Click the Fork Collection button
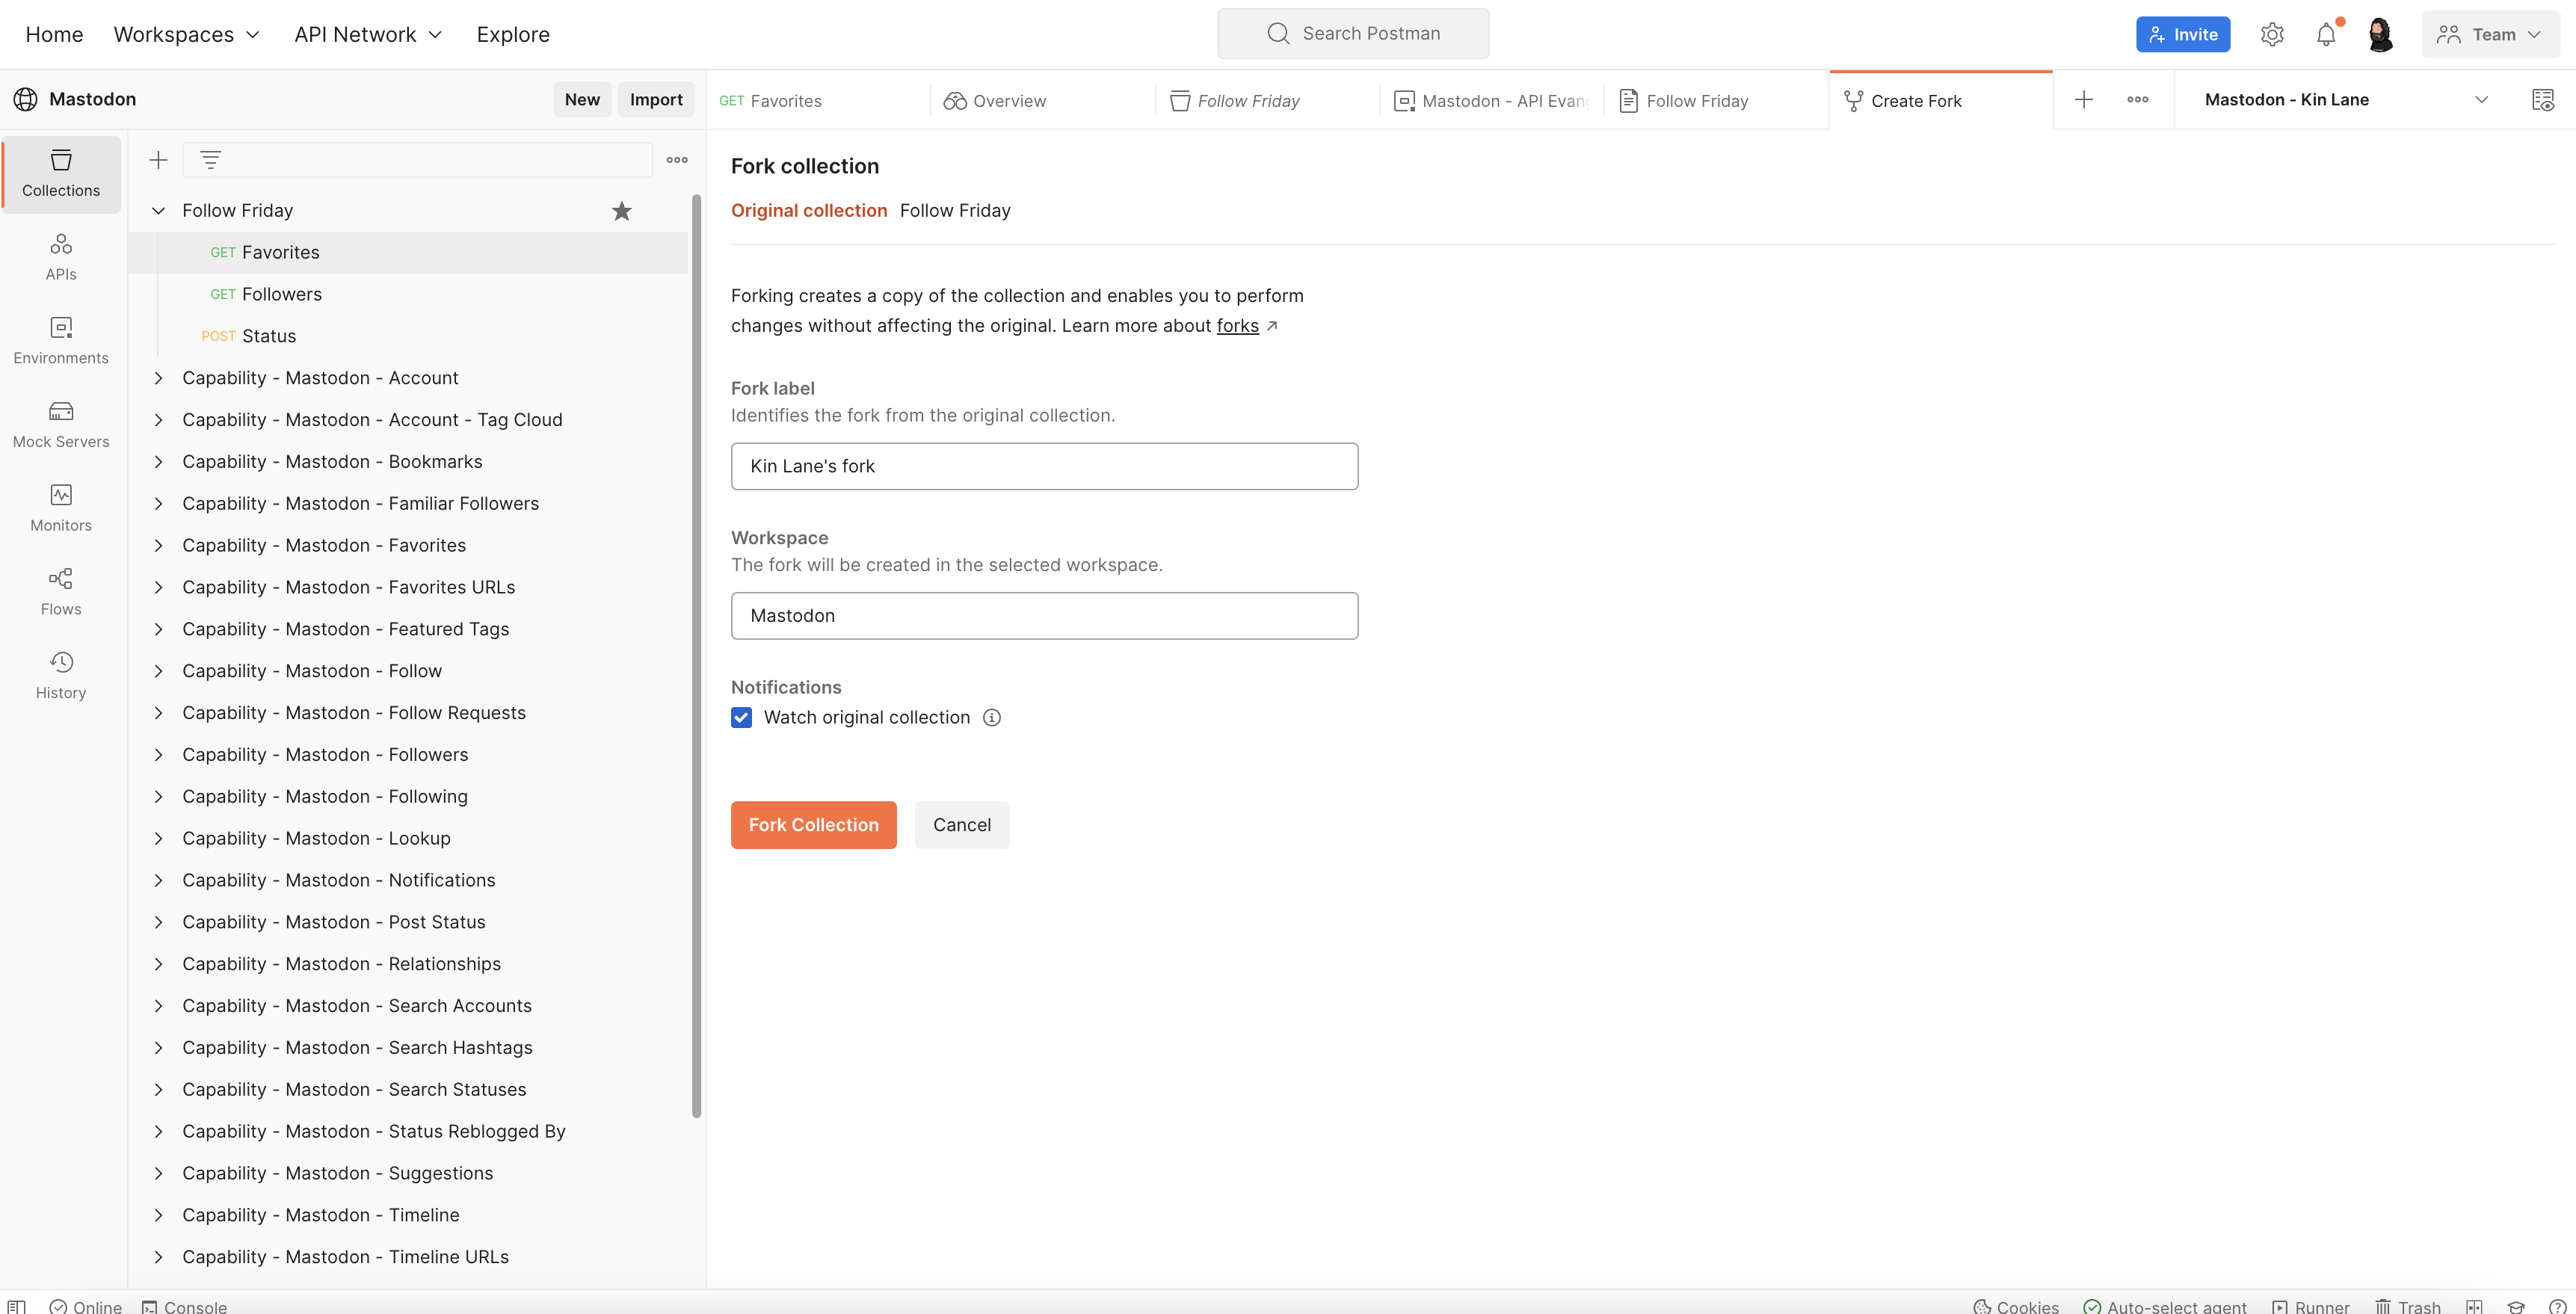The width and height of the screenshot is (2576, 1314). click(x=813, y=824)
